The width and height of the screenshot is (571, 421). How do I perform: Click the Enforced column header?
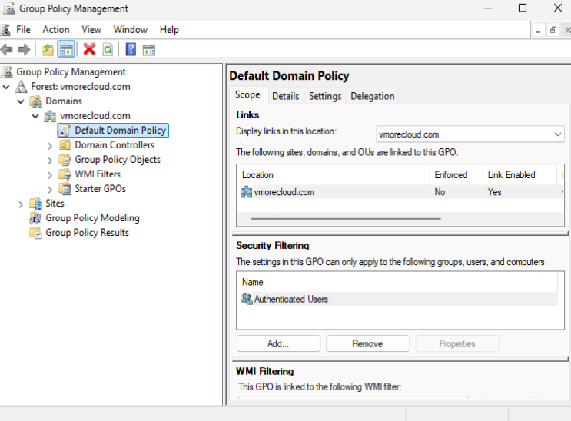point(456,175)
